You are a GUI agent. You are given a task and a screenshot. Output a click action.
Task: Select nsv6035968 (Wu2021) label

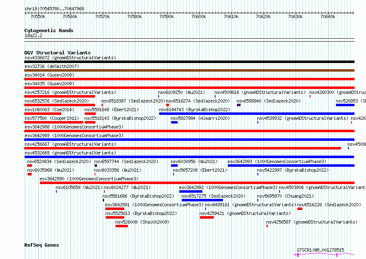click(51, 170)
